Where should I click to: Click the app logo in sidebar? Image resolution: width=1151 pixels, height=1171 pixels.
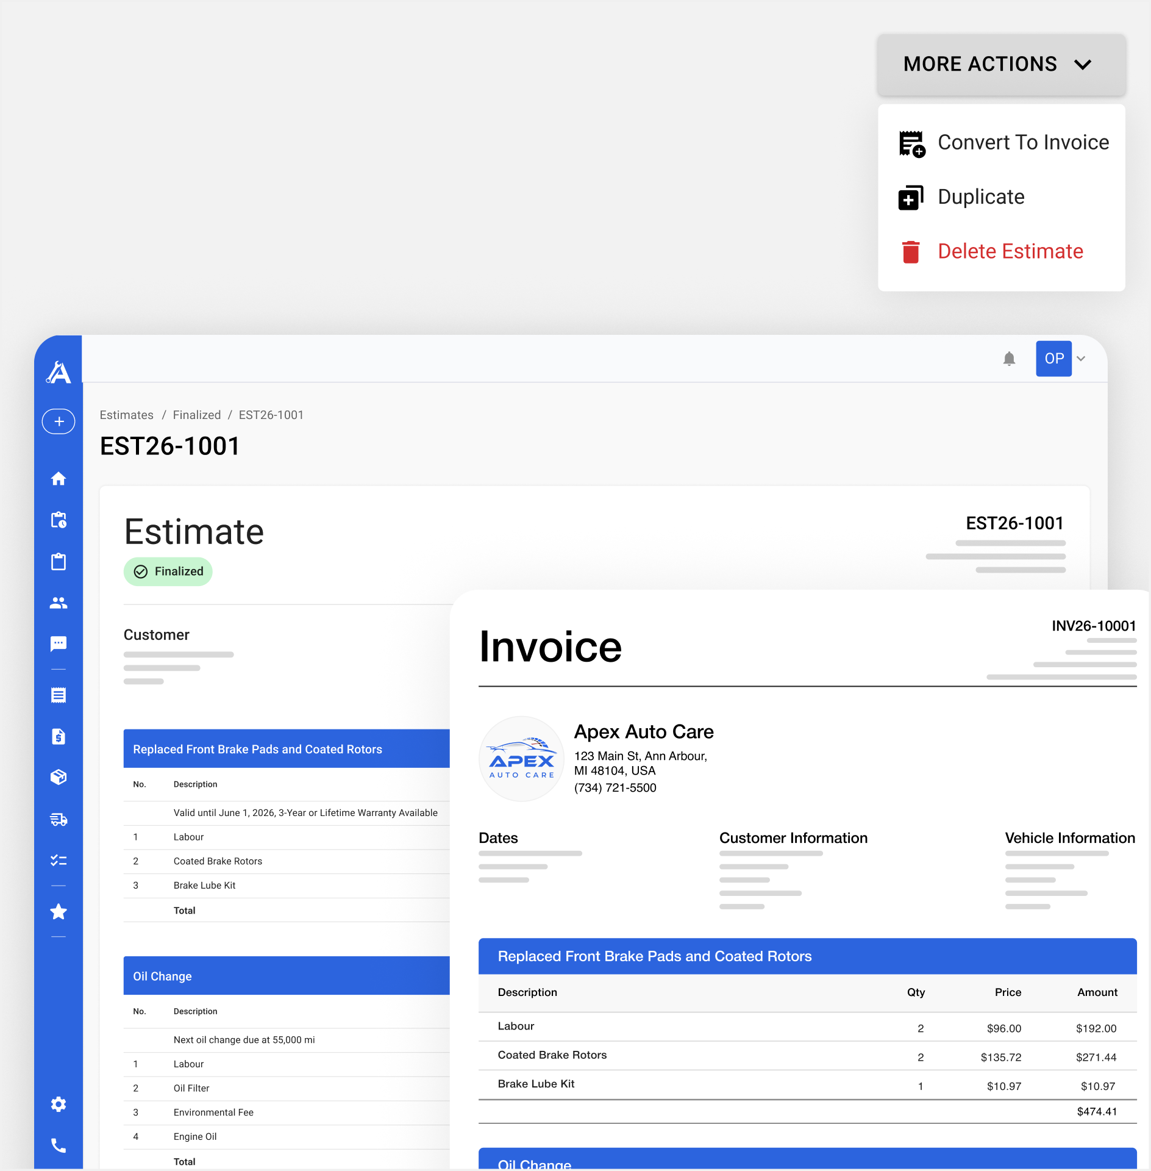59,372
